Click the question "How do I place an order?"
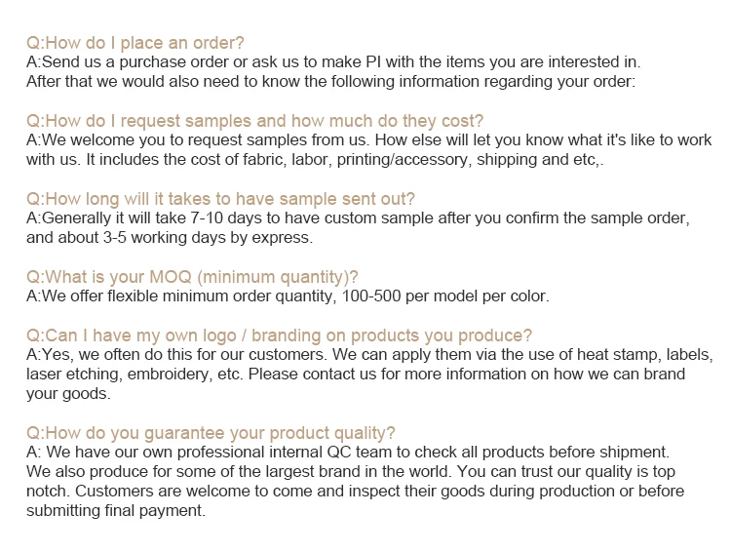 [135, 43]
